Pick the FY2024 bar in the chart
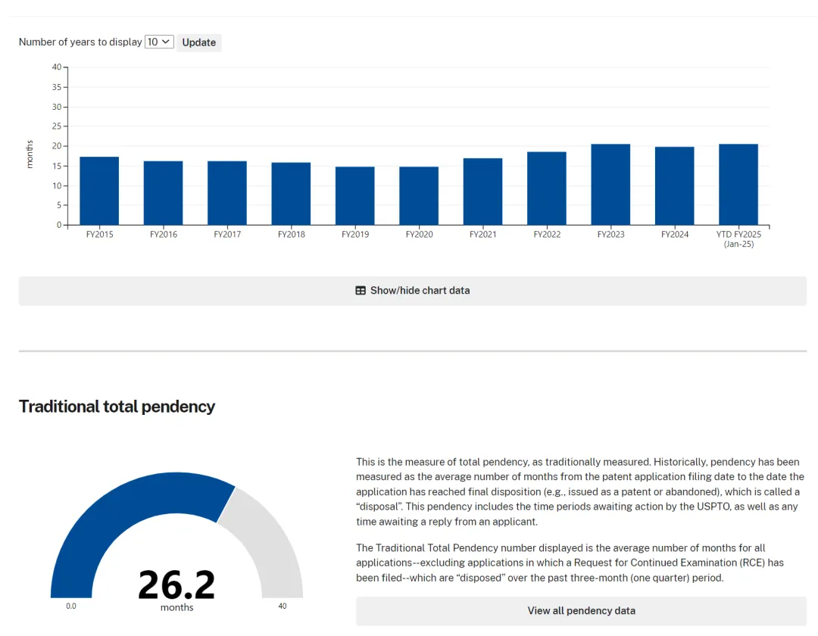This screenshot has width=818, height=636. 675,186
